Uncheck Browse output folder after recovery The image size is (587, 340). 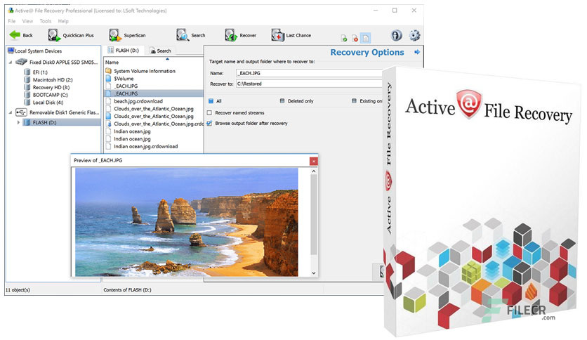tap(210, 123)
